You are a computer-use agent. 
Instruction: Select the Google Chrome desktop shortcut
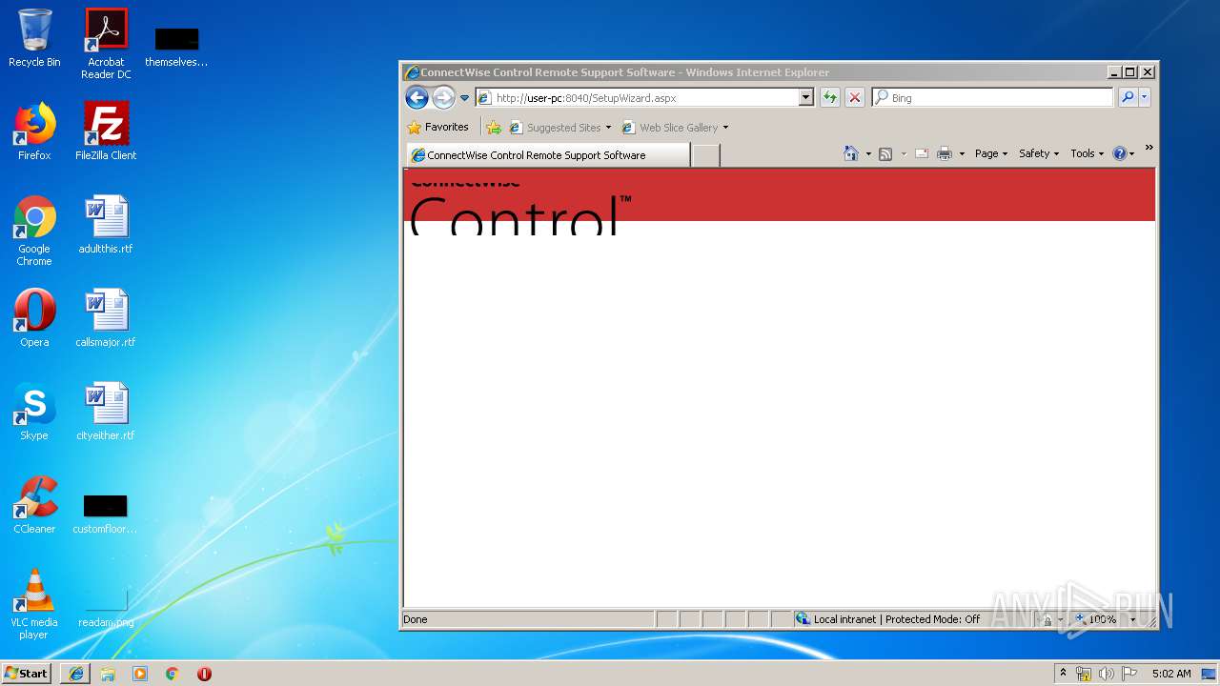[34, 231]
